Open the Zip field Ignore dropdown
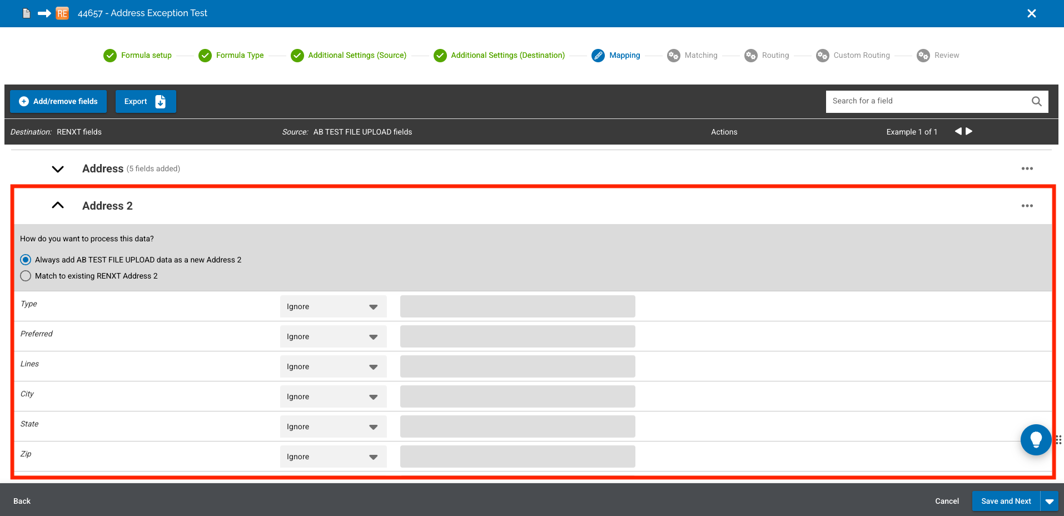 tap(333, 457)
